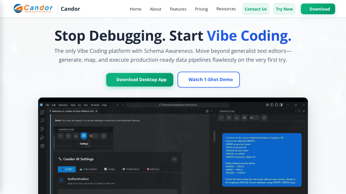The image size is (346, 194).
Task: Click the Customize Layout icon in the title bar
Action: point(267,105)
